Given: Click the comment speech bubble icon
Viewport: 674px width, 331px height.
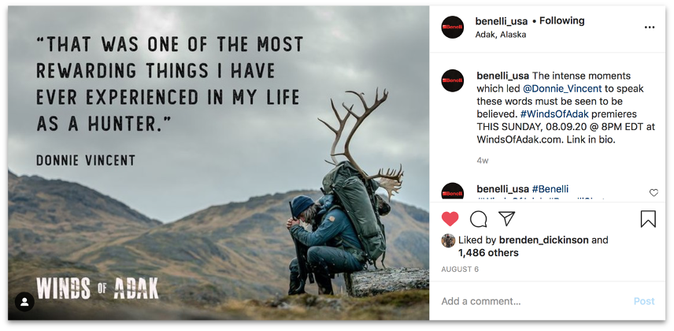Looking at the screenshot, I should click(478, 219).
